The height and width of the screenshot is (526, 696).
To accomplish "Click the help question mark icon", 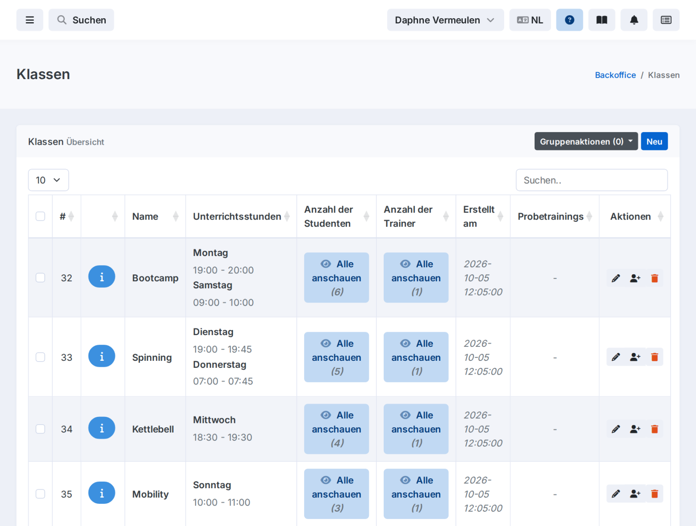I will pyautogui.click(x=569, y=20).
